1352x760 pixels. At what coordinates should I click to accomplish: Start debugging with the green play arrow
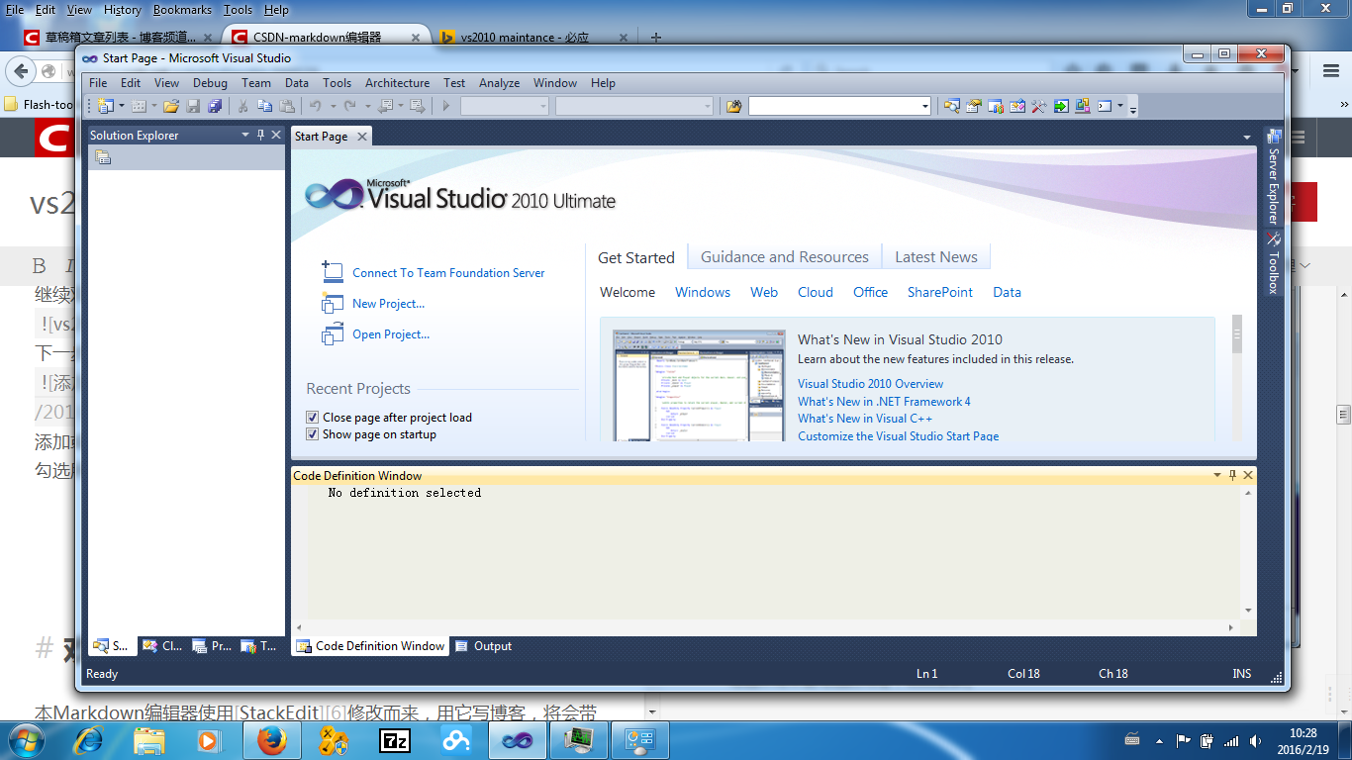445,106
